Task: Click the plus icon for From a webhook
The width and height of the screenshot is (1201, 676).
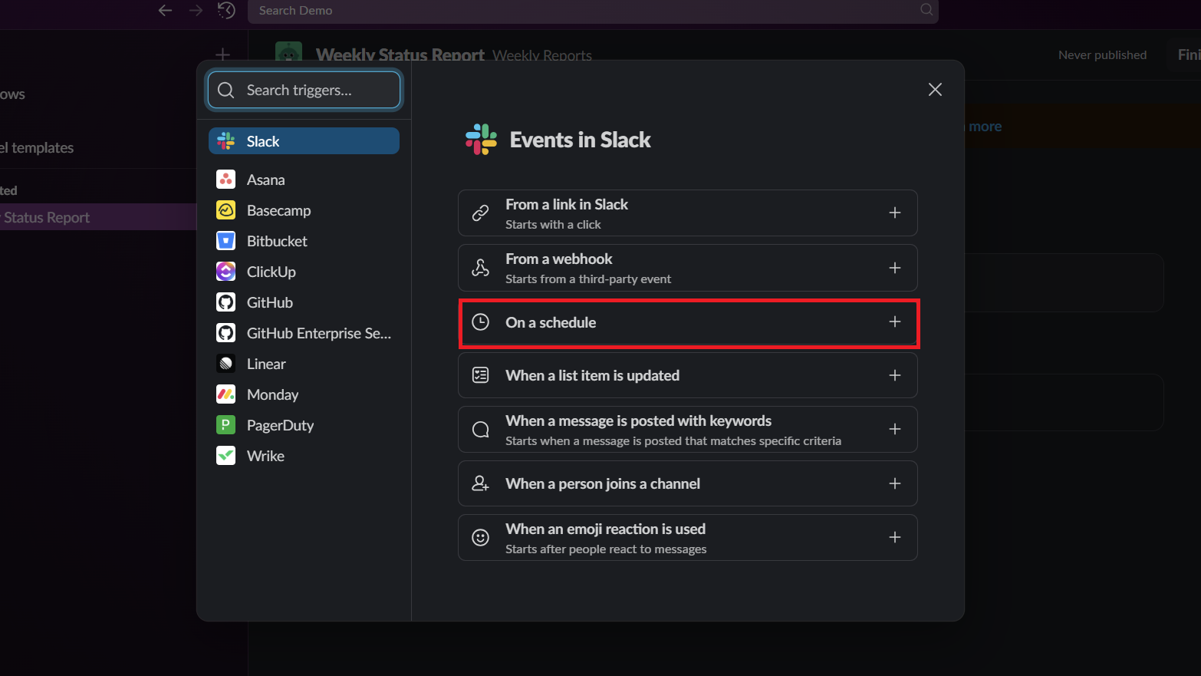Action: point(894,268)
